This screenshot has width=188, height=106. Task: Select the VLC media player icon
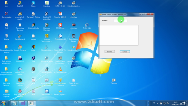60,70
